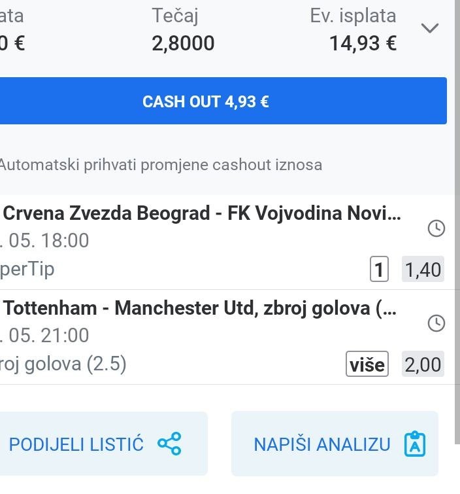
Task: Open the PODIJELI LISTIĆ button
Action: coord(103,444)
